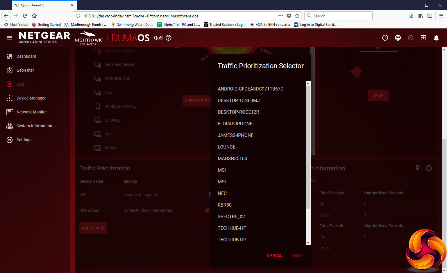447x273 pixels.
Task: Open help for the Information panel
Action: (429, 168)
